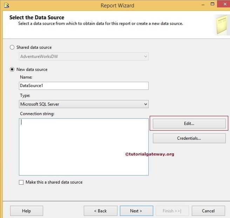This screenshot has width=230, height=218.
Task: Click the Cancel button
Action: point(208,211)
